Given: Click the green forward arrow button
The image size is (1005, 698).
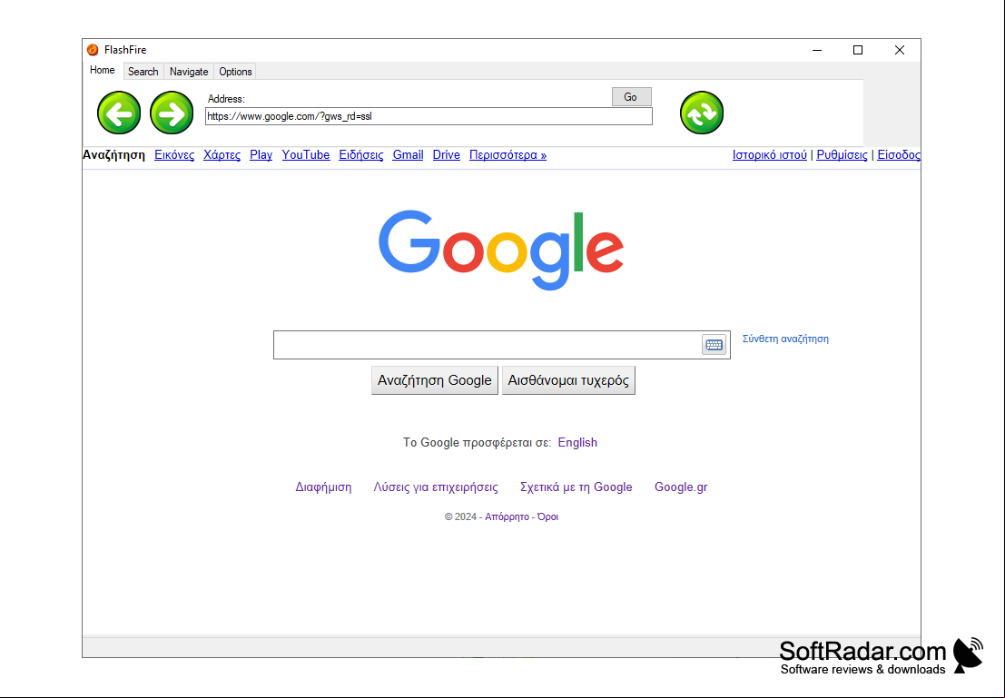Looking at the screenshot, I should [172, 113].
